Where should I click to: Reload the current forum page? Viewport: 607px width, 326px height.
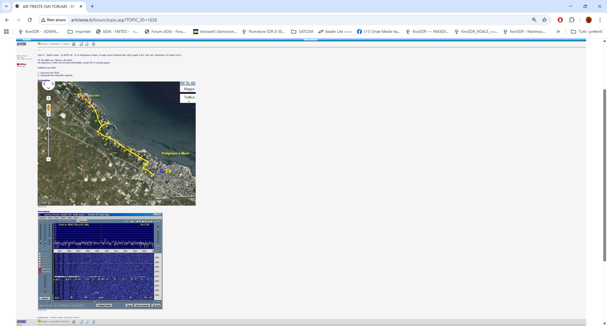30,20
